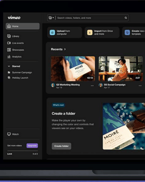Image resolution: width=145 pixels, height=182 pixels.
Task: Click the Library icon
Action: [x=9, y=36]
